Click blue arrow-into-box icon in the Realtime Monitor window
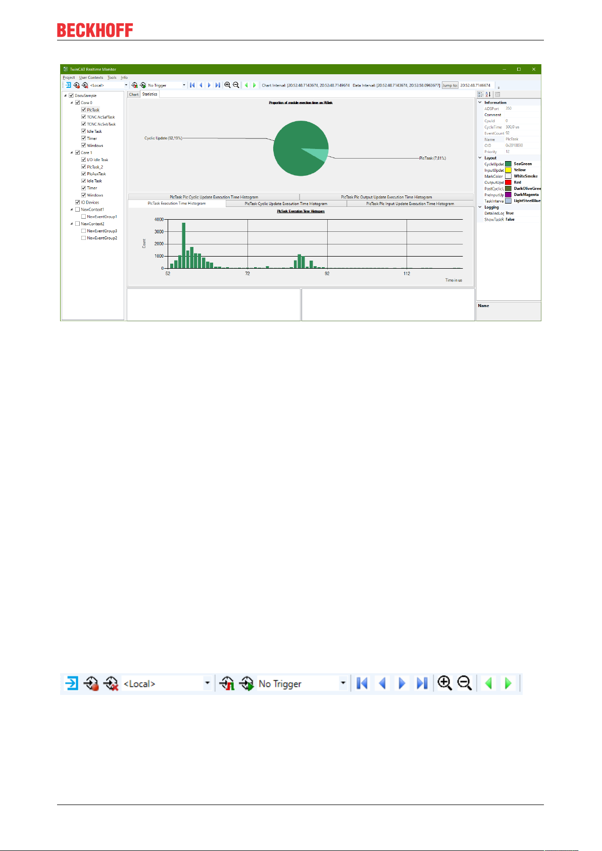602x851 pixels. tap(68, 85)
